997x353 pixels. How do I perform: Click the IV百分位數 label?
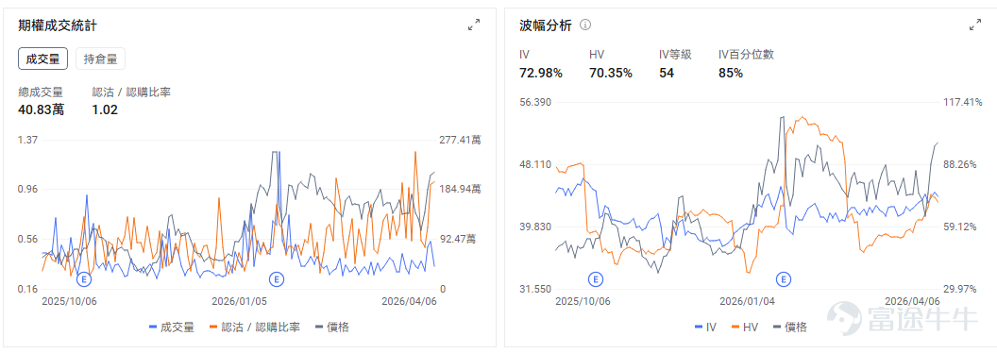click(x=746, y=55)
